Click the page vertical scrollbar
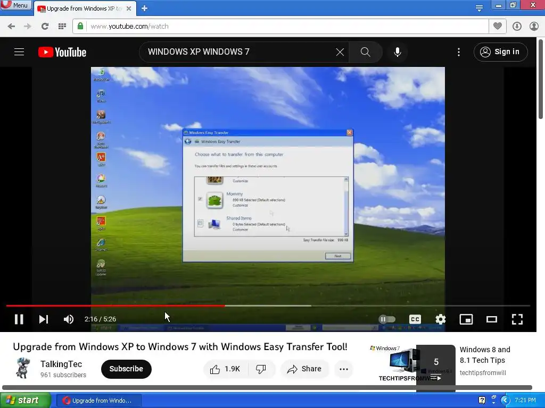The width and height of the screenshot is (545, 408). tap(541, 79)
